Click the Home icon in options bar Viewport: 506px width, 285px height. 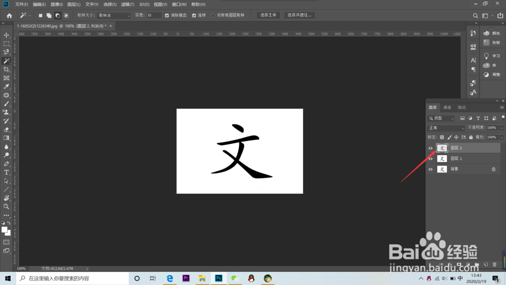9,16
